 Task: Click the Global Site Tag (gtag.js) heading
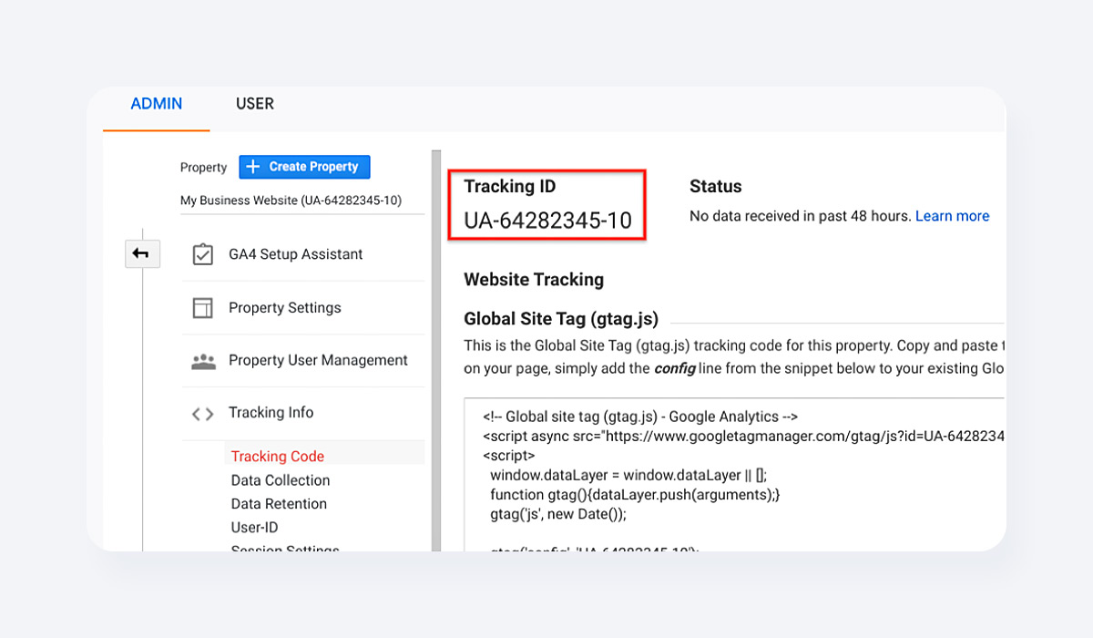pos(561,319)
